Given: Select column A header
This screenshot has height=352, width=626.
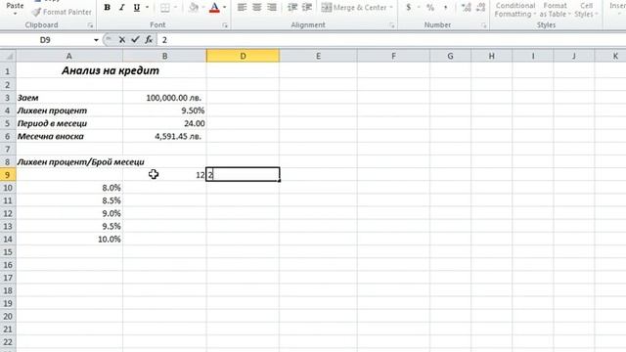Looking at the screenshot, I should click(69, 57).
